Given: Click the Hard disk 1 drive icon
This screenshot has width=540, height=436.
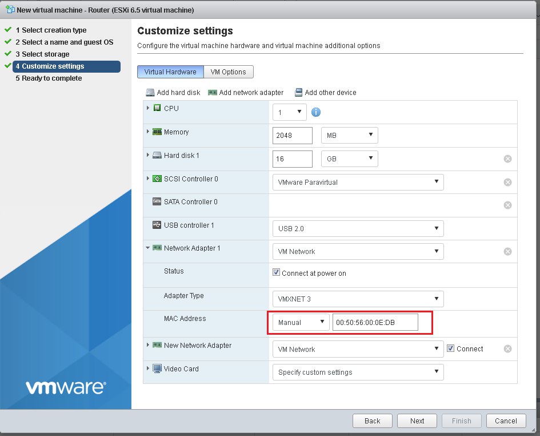Looking at the screenshot, I should [x=157, y=155].
